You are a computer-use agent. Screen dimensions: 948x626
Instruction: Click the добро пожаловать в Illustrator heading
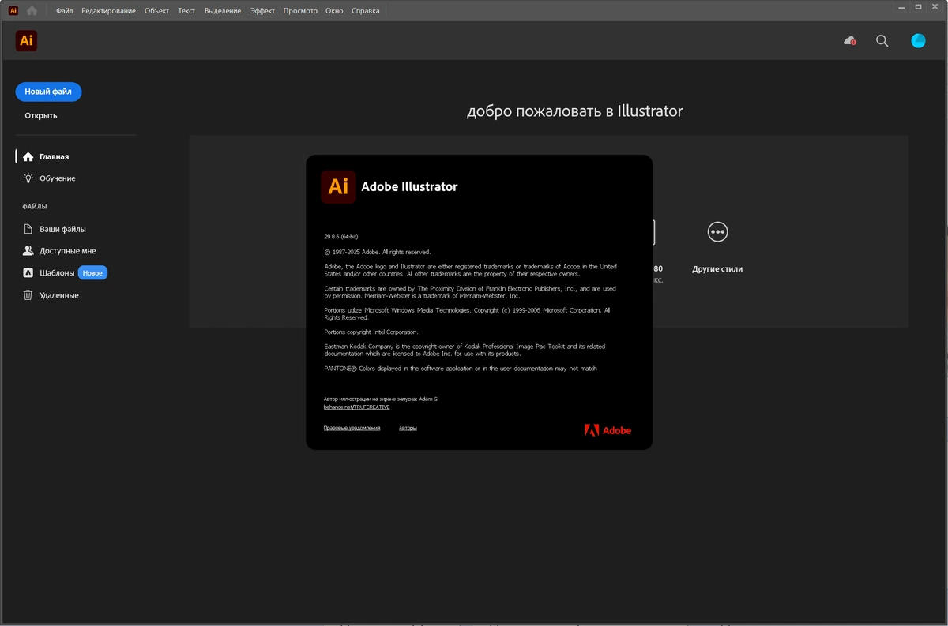coord(574,111)
